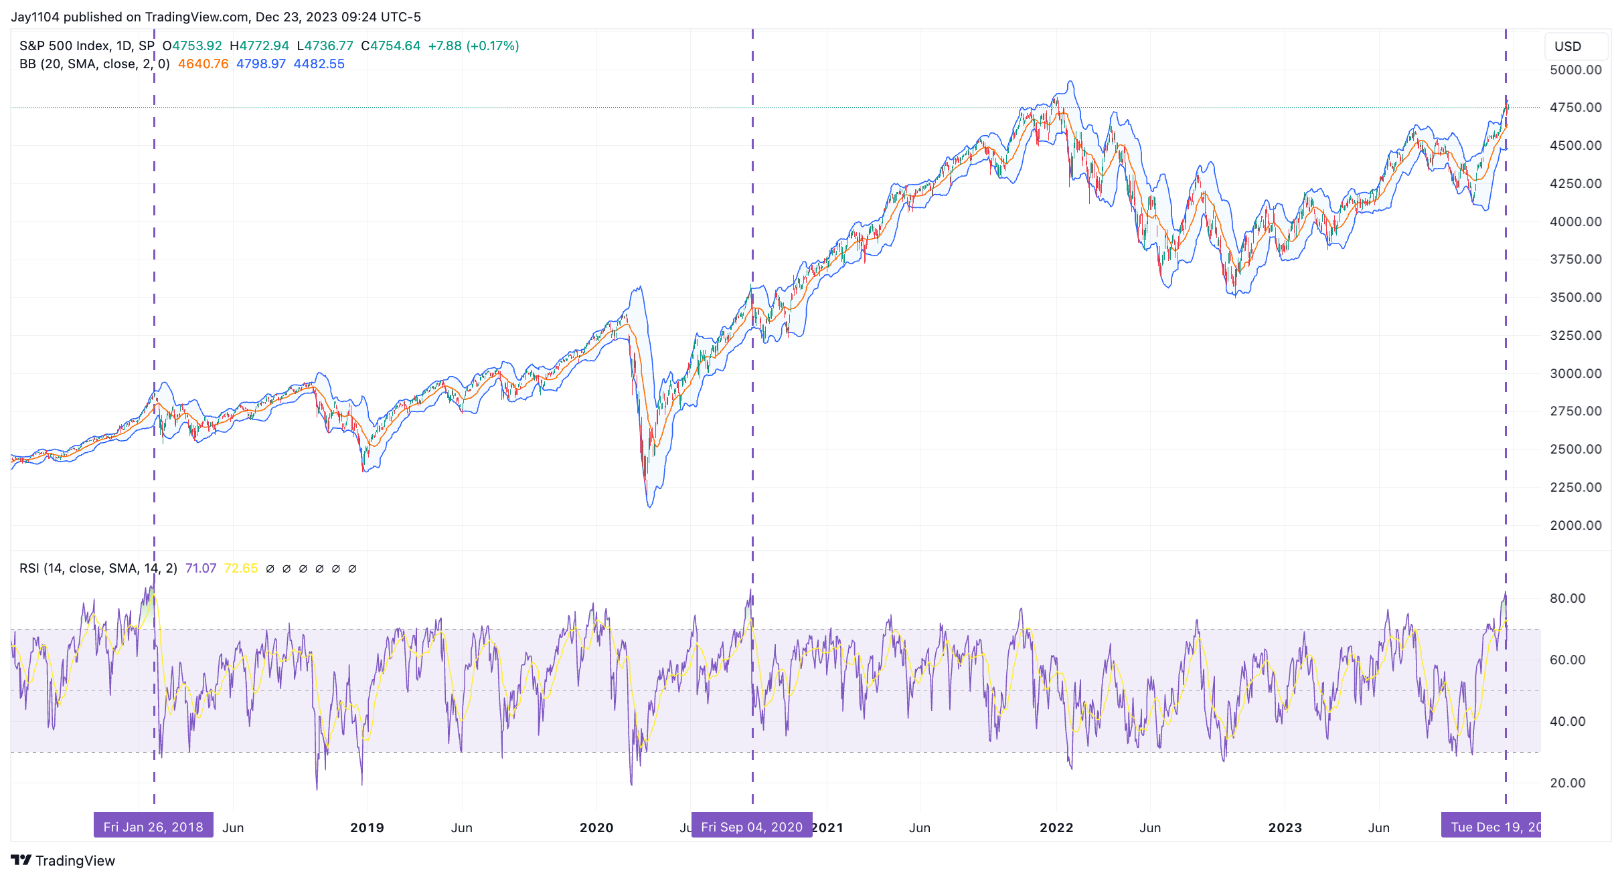Viewport: 1622px width, 879px height.
Task: Click the 3750.00 price axis label
Action: pos(1576,259)
